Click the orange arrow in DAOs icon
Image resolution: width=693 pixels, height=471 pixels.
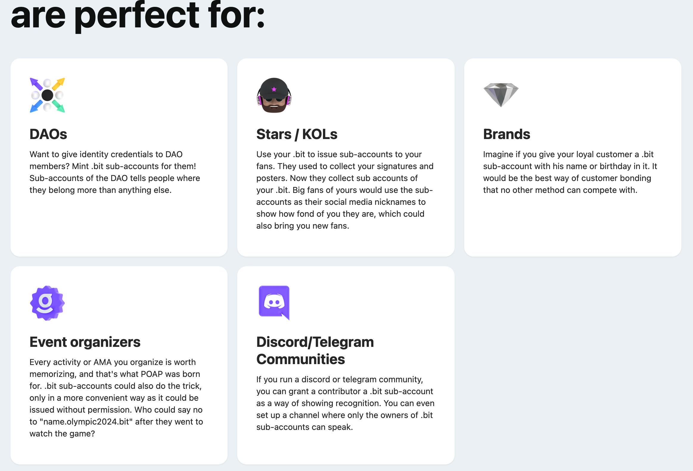click(58, 84)
